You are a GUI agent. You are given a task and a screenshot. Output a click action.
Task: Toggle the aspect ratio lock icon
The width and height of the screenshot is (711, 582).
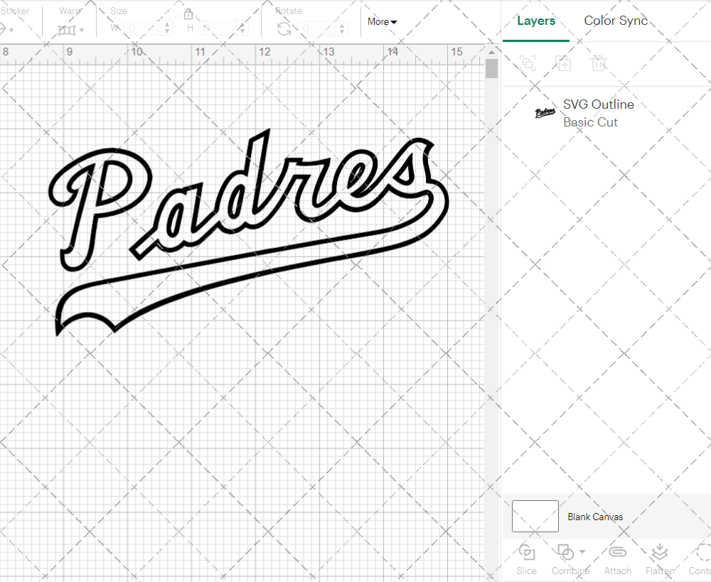(188, 15)
